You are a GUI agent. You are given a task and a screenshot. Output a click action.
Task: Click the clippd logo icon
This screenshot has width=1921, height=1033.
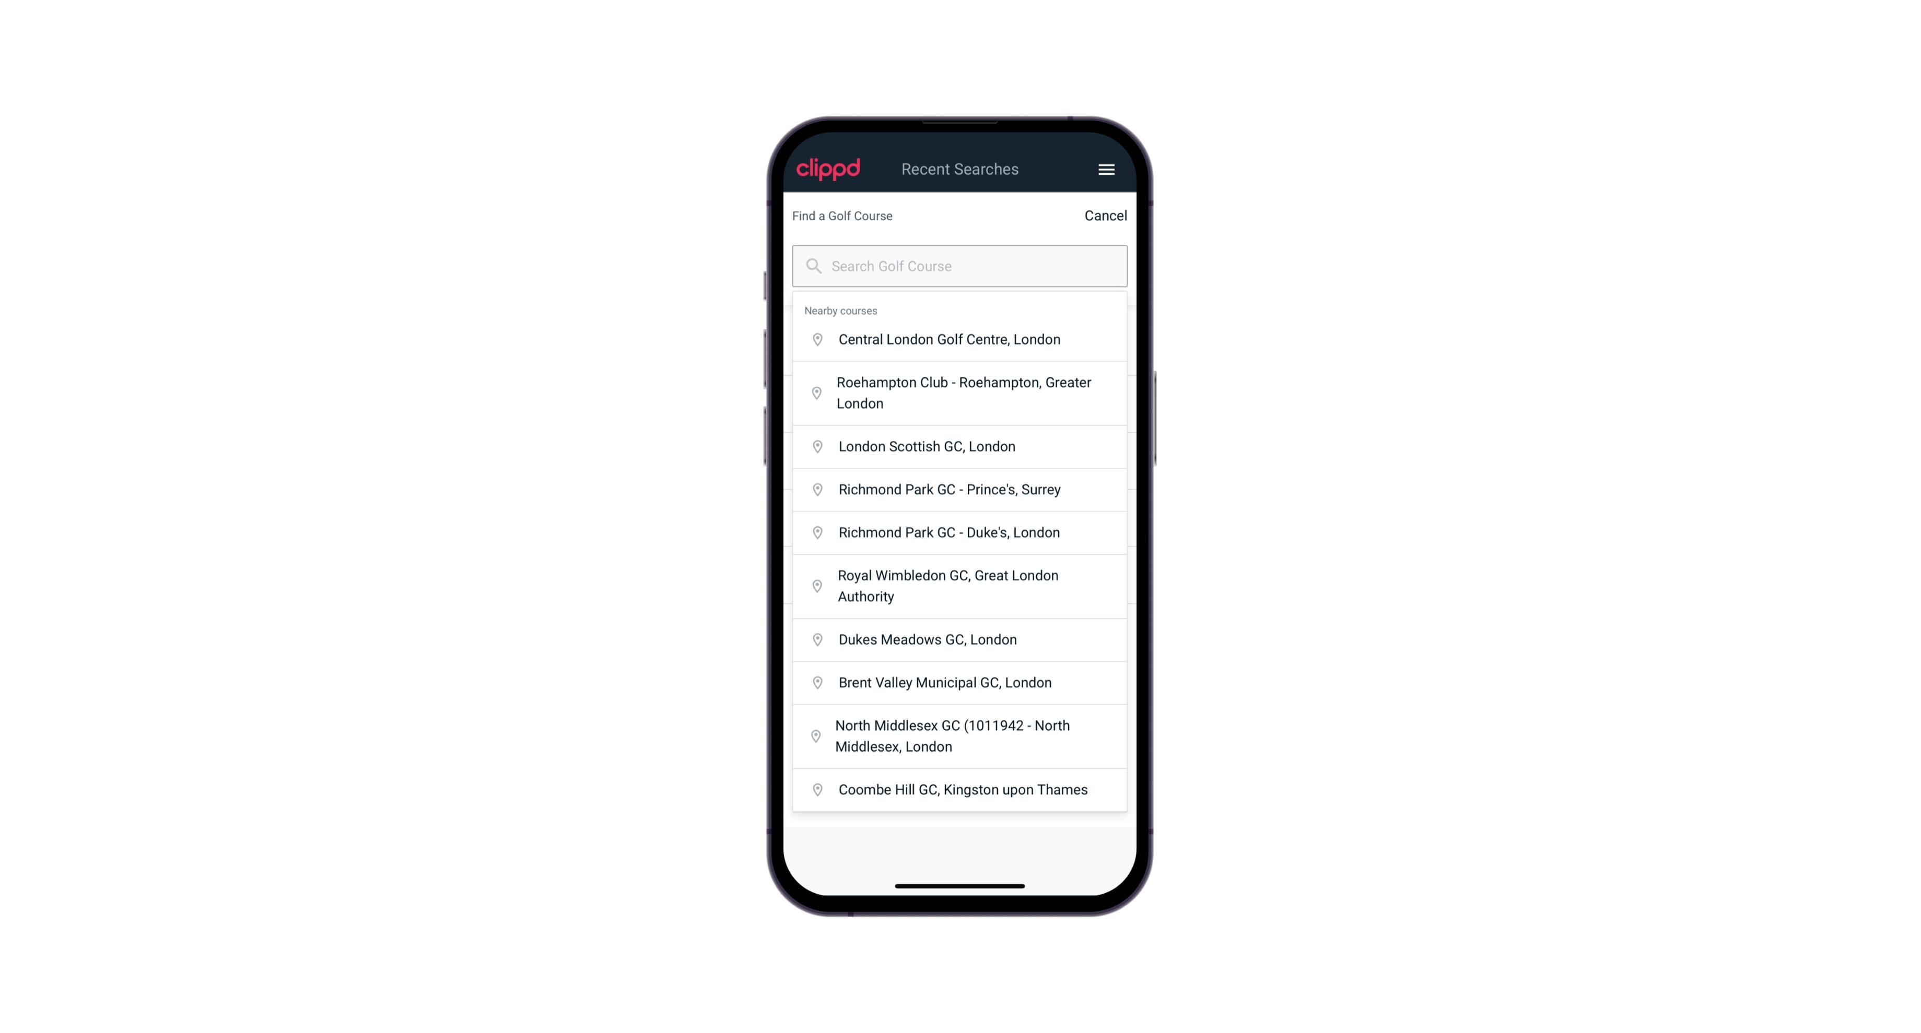828,169
